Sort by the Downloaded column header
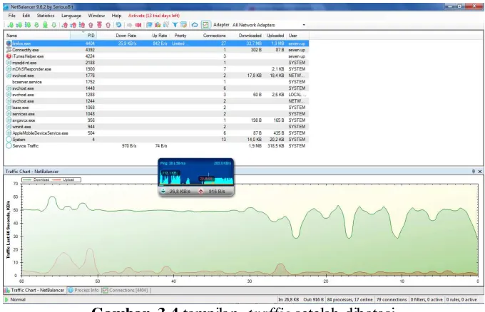 coord(245,36)
